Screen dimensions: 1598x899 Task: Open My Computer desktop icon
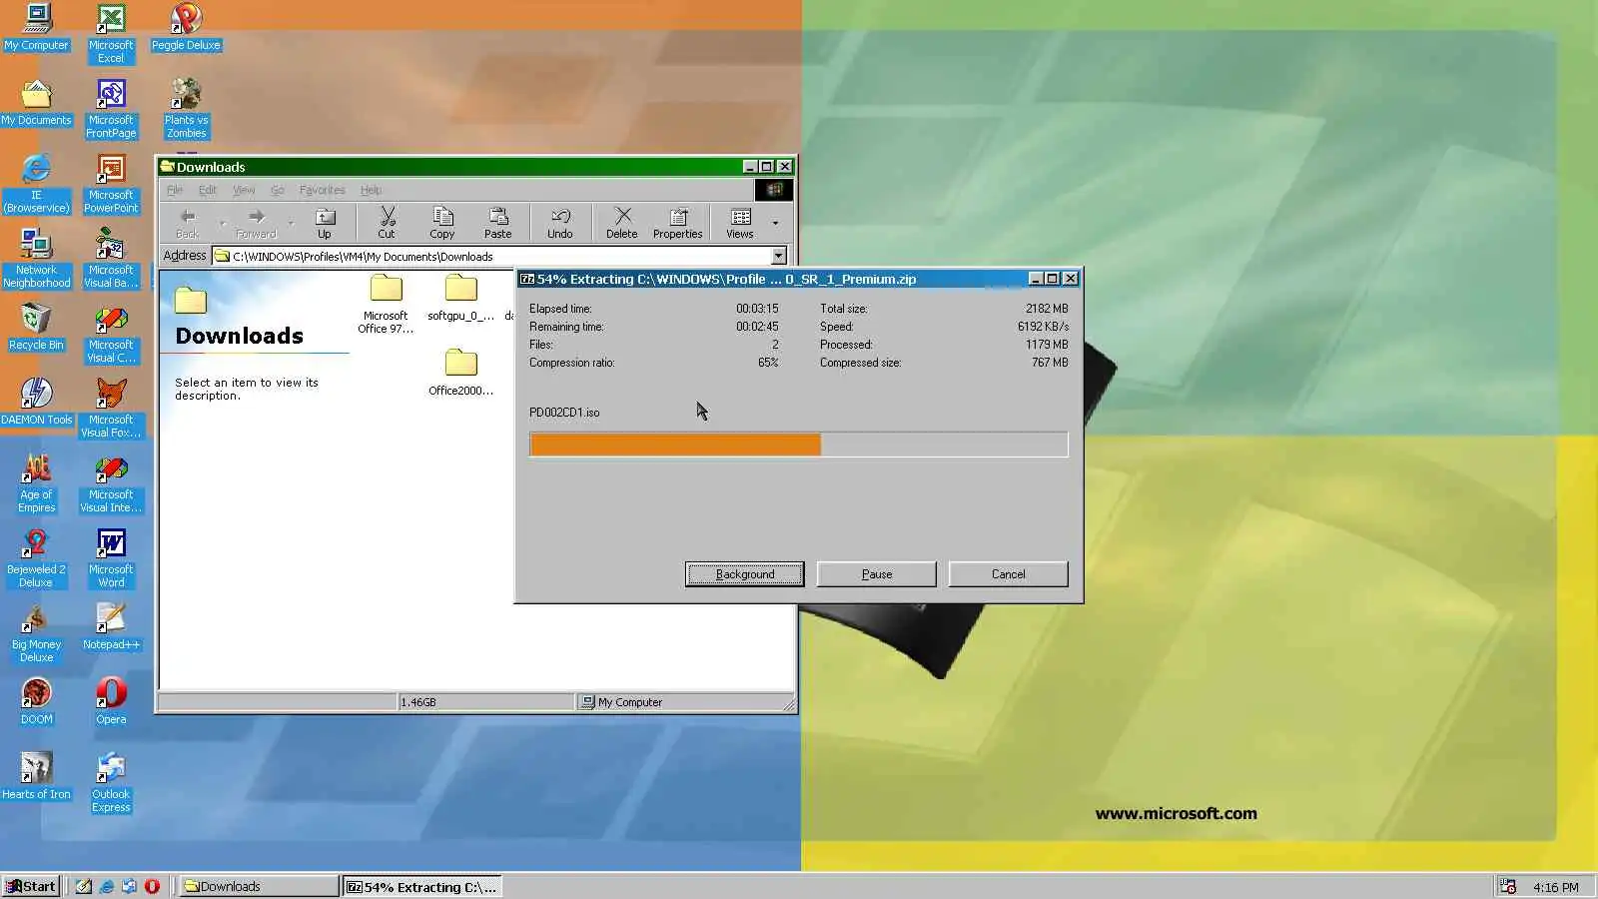[x=37, y=27]
